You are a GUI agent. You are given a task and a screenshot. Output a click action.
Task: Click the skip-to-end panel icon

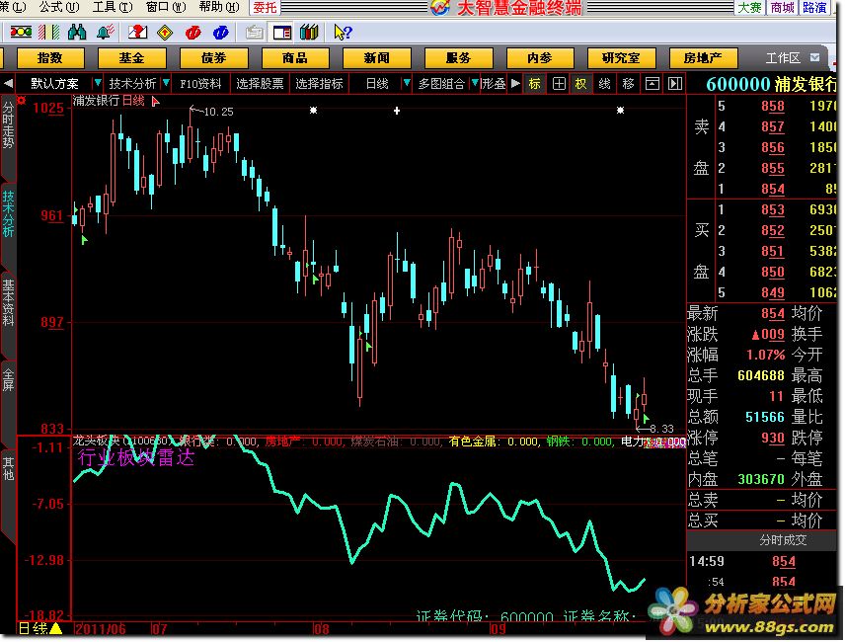675,84
